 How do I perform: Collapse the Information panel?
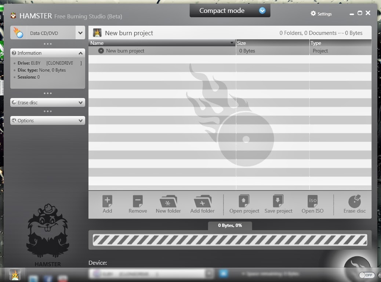click(x=81, y=53)
